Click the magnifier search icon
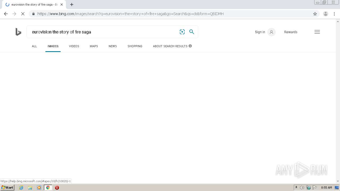This screenshot has width=340, height=191. pos(192,32)
